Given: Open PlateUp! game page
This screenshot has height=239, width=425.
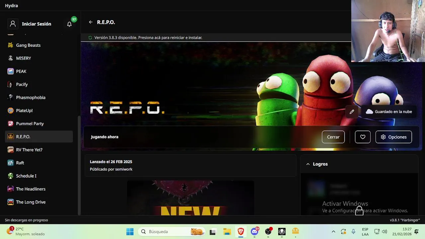Looking at the screenshot, I should pyautogui.click(x=39, y=111).
